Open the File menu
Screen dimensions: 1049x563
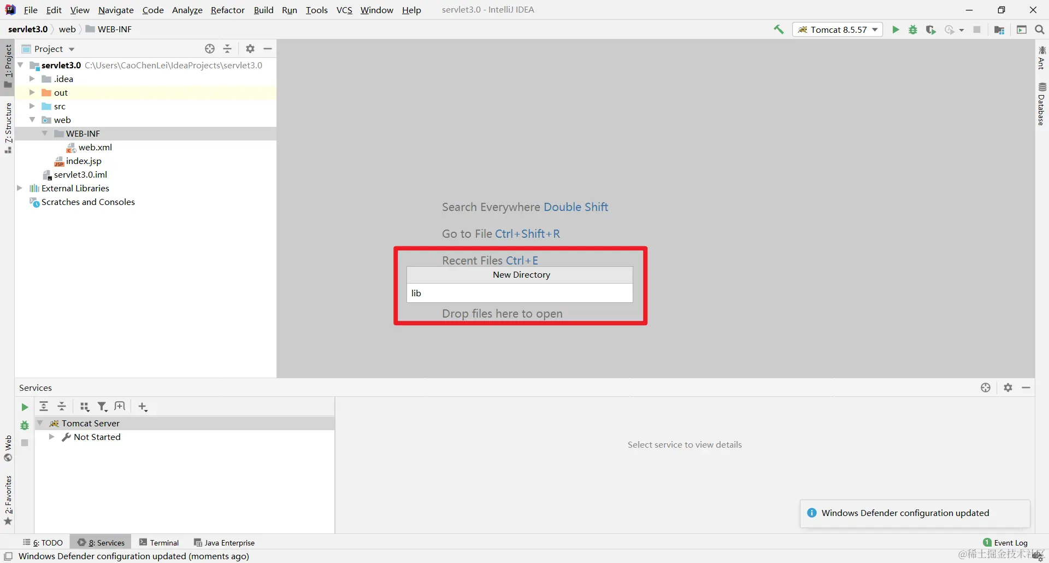coord(31,10)
